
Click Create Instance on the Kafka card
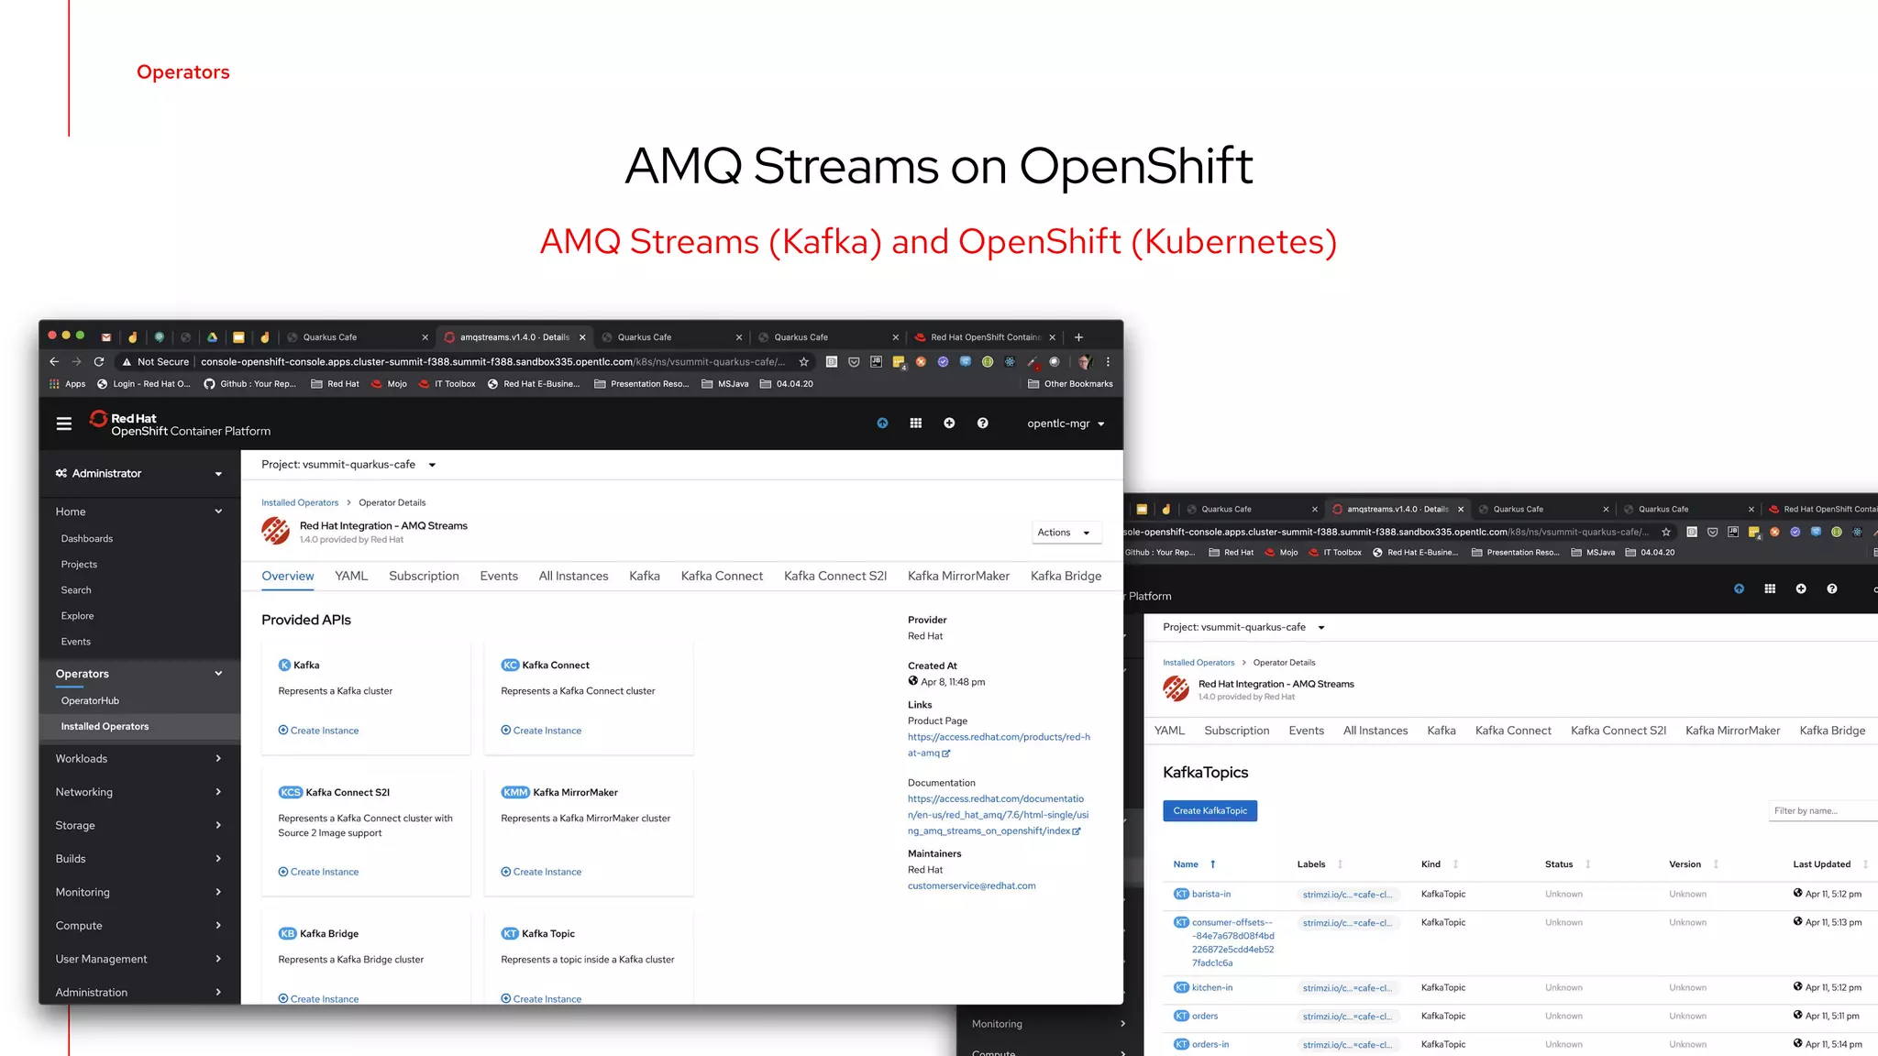pos(318,731)
